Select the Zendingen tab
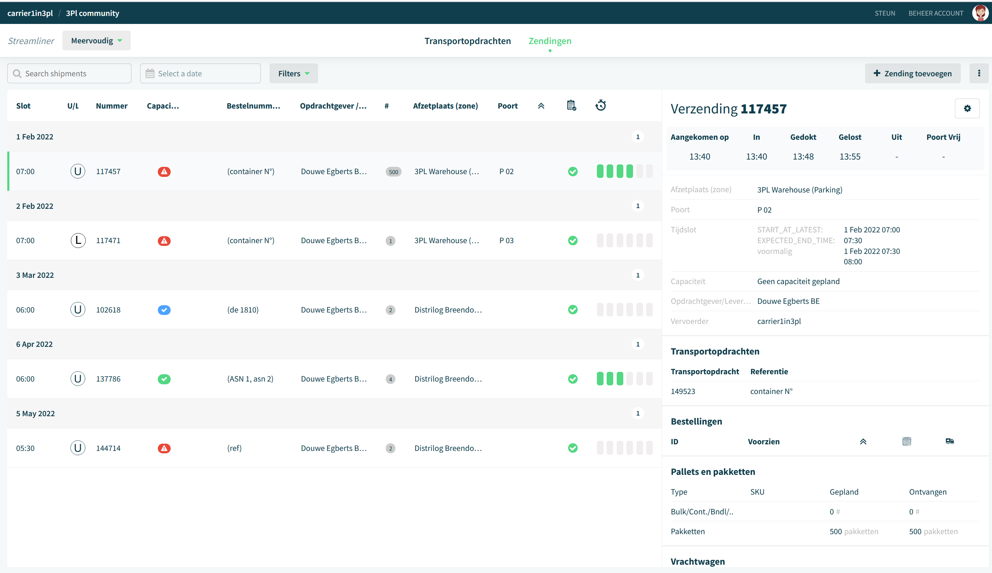This screenshot has height=573, width=992. (x=550, y=41)
